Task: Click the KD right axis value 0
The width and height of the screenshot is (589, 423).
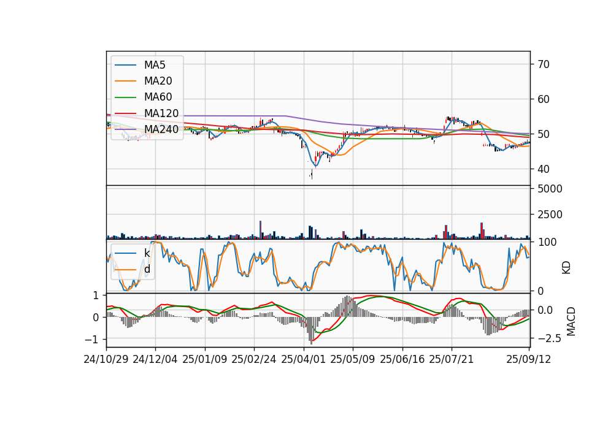Action: [x=541, y=291]
